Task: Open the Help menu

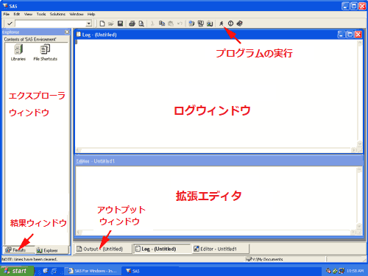Action: point(91,14)
